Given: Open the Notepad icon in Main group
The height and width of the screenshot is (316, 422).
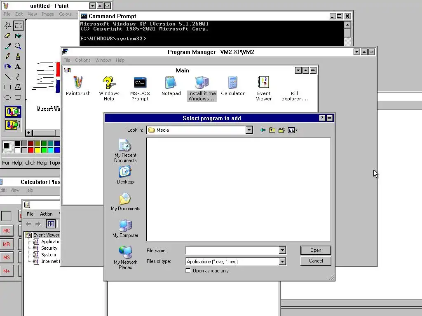Looking at the screenshot, I should coord(171,86).
